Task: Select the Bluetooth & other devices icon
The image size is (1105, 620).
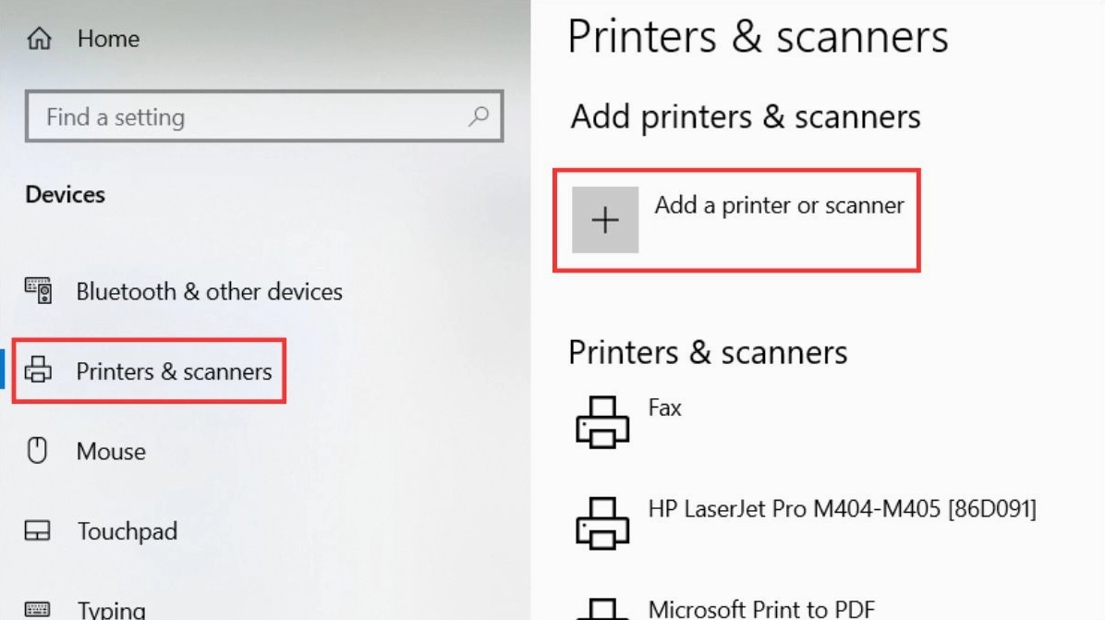Action: [x=38, y=291]
